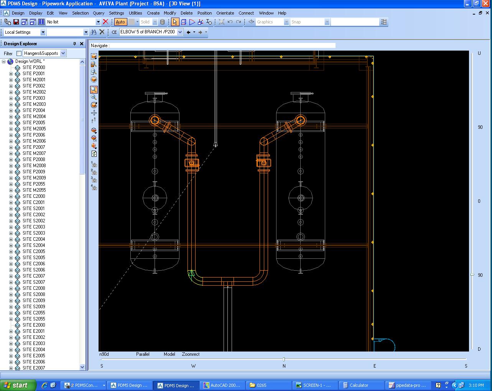Click the horizontal view rotation slider handle
This screenshot has height=391, width=492.
[x=284, y=359]
